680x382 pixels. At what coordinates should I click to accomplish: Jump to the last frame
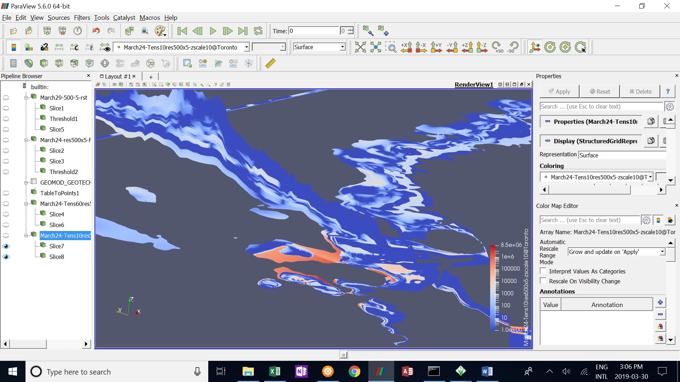(243, 31)
